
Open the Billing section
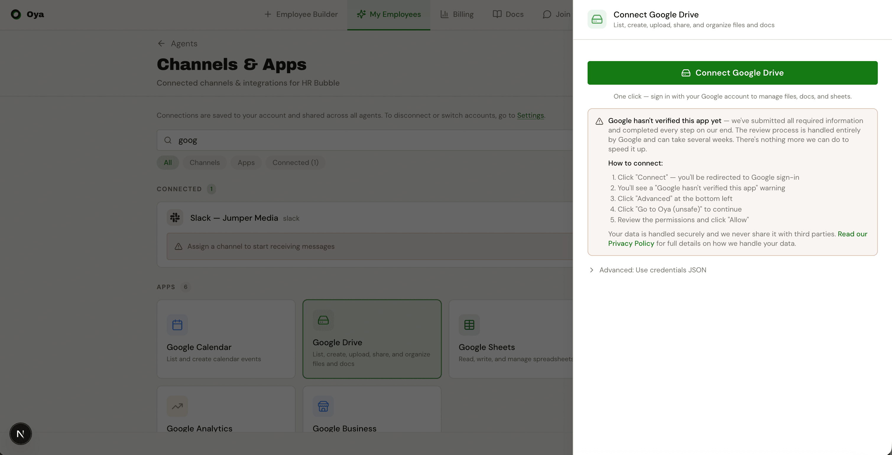click(457, 14)
